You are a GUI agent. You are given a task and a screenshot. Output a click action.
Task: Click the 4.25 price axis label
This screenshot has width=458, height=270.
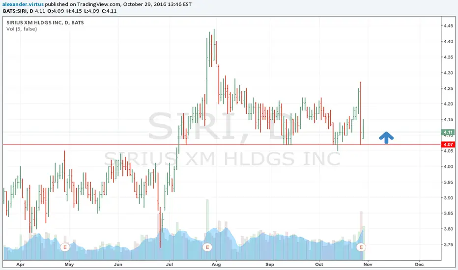pos(448,88)
